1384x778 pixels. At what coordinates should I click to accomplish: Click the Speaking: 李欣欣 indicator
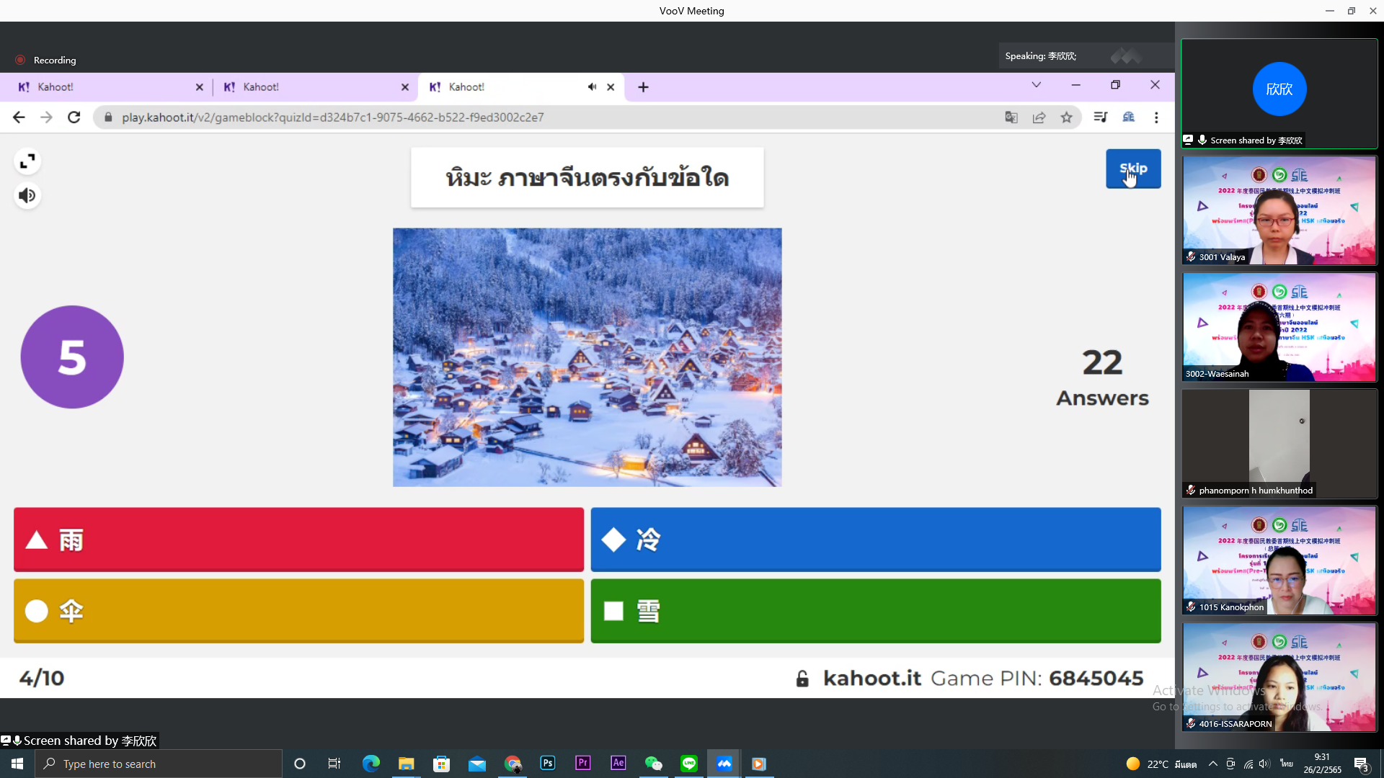point(1040,56)
